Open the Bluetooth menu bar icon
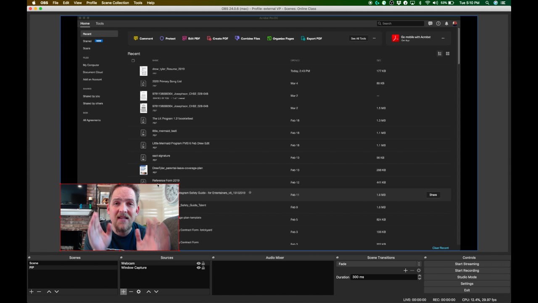The image size is (538, 303). [420, 3]
